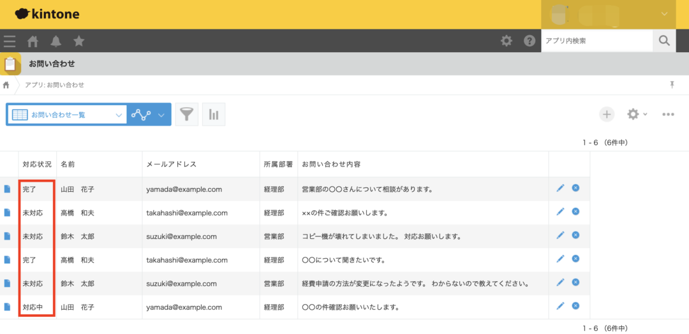The height and width of the screenshot is (334, 689).
Task: Expand the user account menu
Action: click(664, 13)
